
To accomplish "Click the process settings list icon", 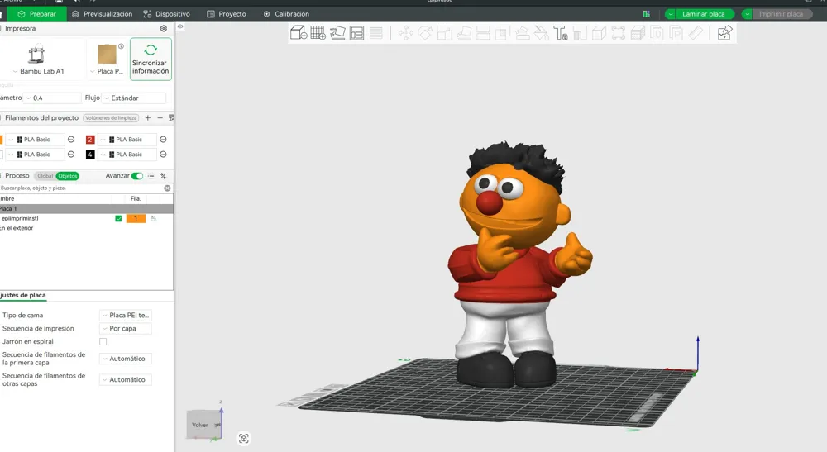I will (x=151, y=176).
